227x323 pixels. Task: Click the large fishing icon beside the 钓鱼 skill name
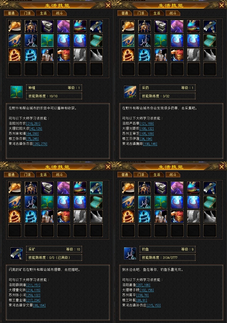130,253
